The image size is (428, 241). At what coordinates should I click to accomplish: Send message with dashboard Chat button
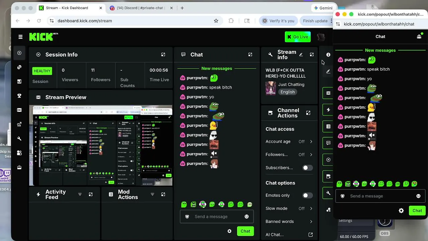(245, 231)
